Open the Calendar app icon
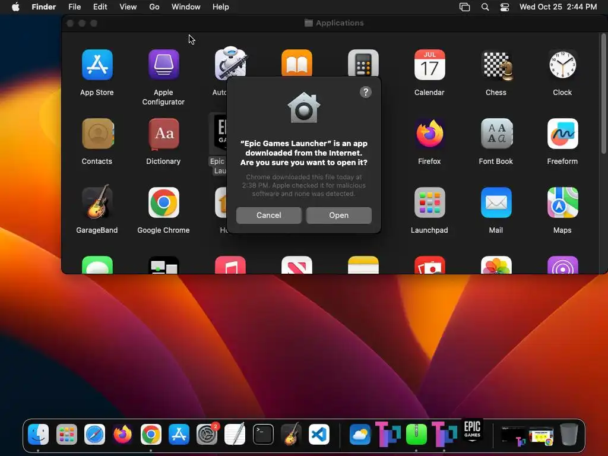Image resolution: width=608 pixels, height=456 pixels. pos(429,65)
